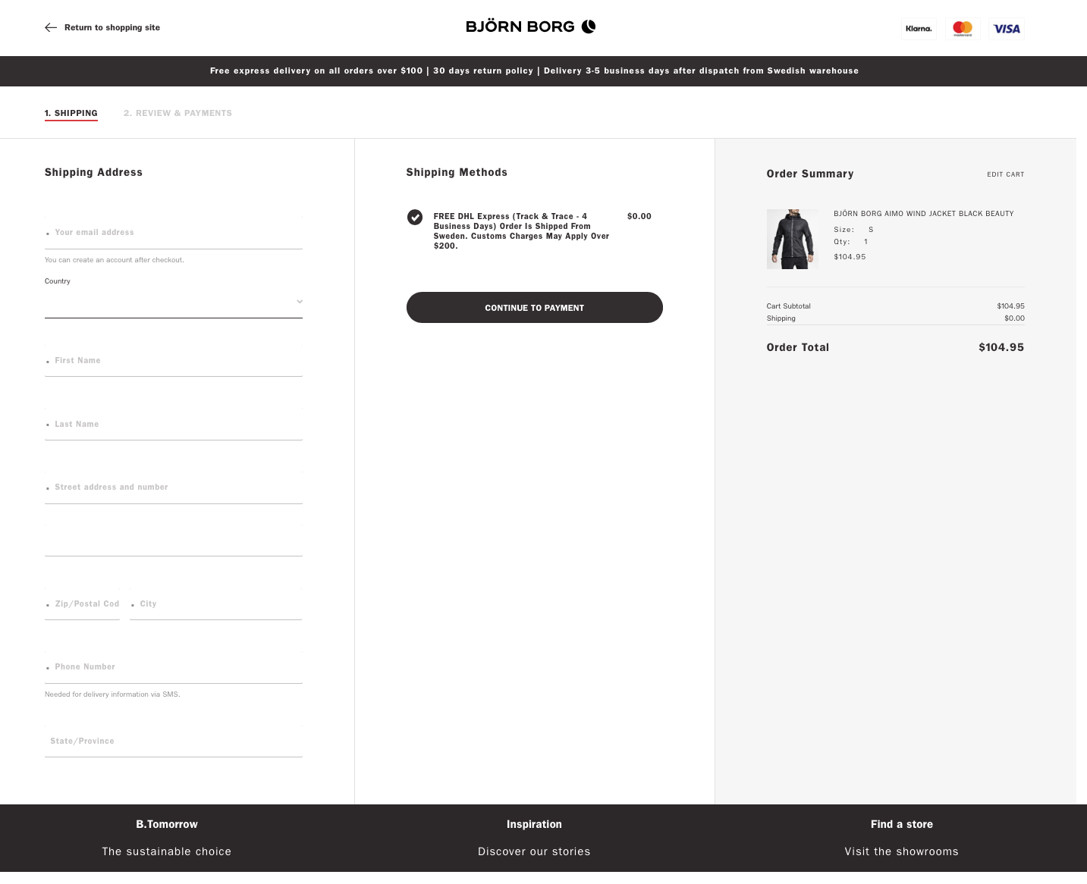
Task: Click the Shipping Methods heading
Action: [457, 173]
